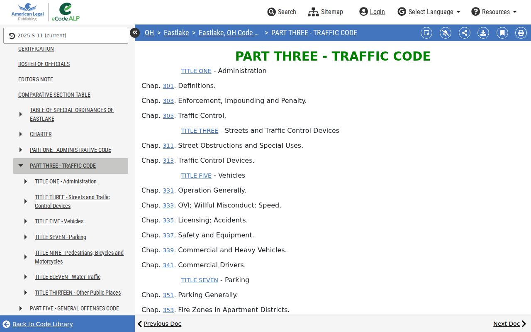Click the bookmark icon in toolbar
Screen dimensions: 531x332
(502, 33)
